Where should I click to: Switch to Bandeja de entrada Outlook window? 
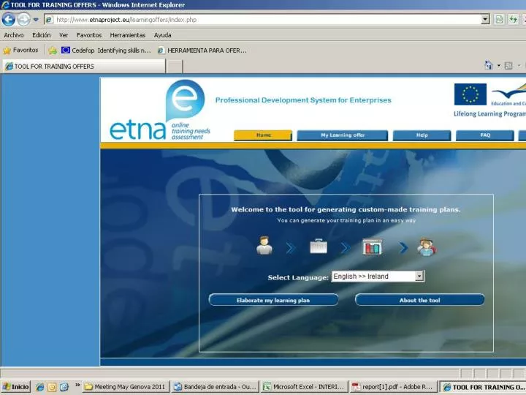[x=216, y=387]
